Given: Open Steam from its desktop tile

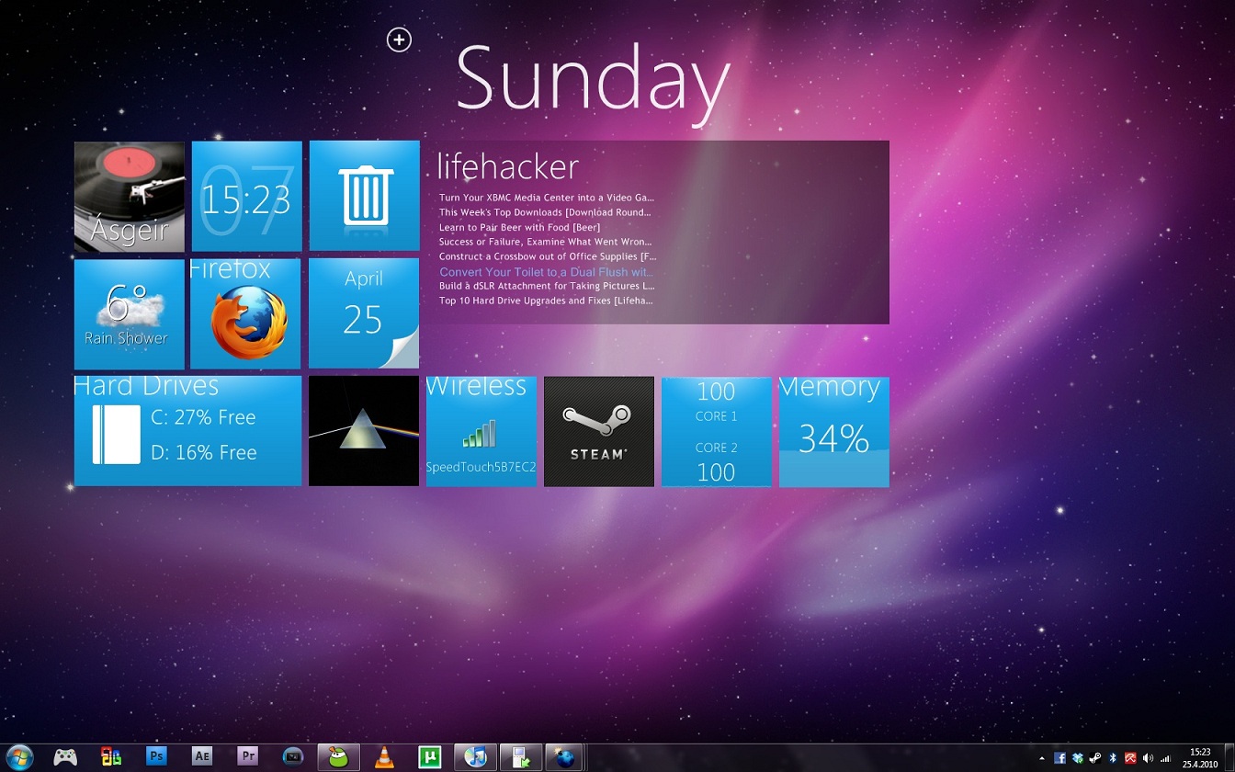Looking at the screenshot, I should coord(598,431).
